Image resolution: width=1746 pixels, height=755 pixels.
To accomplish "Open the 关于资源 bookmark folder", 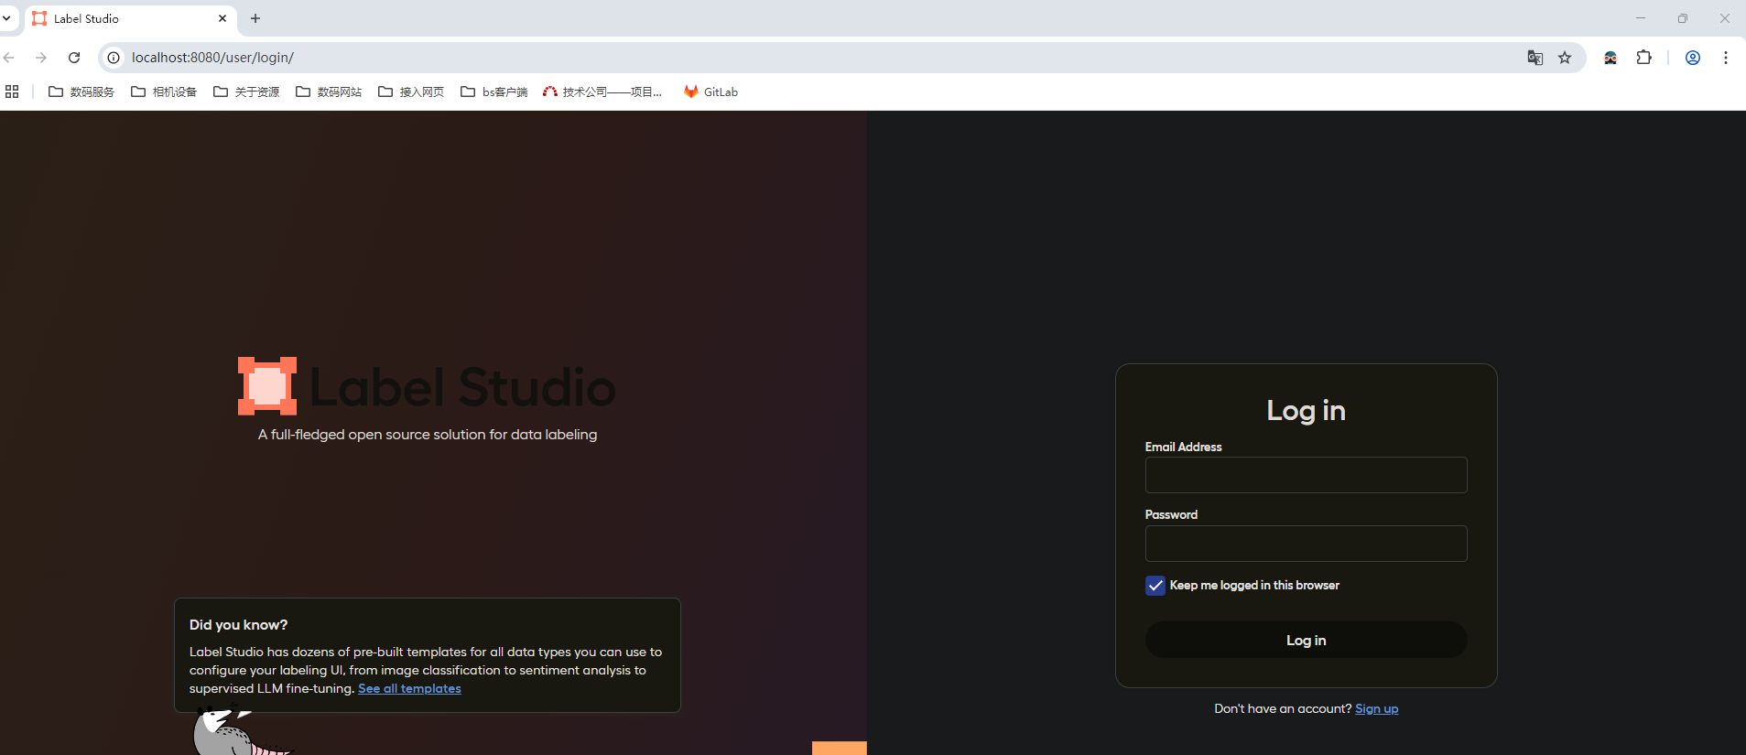I will (246, 92).
